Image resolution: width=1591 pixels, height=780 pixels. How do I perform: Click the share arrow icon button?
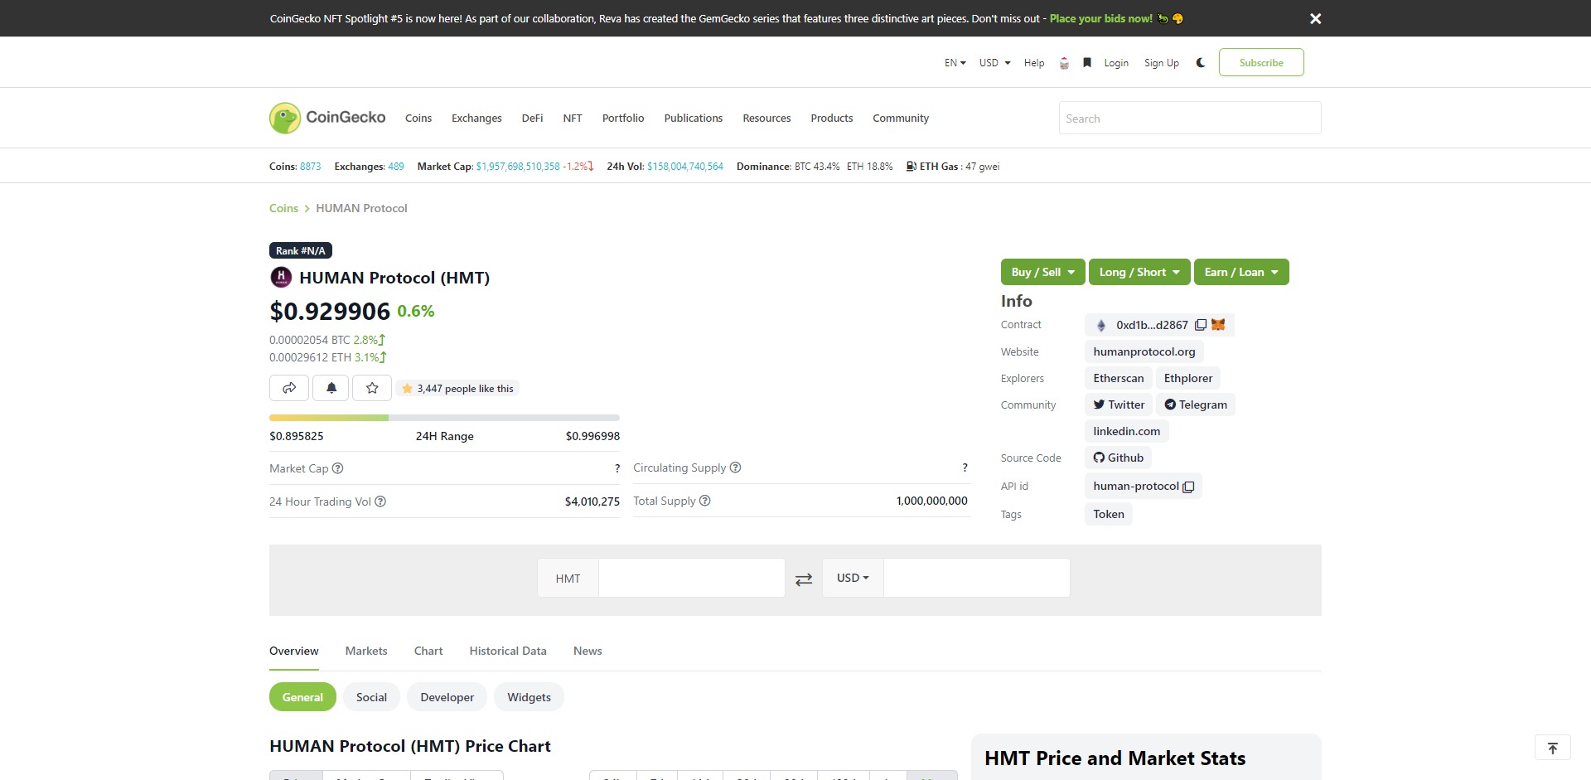tap(289, 388)
